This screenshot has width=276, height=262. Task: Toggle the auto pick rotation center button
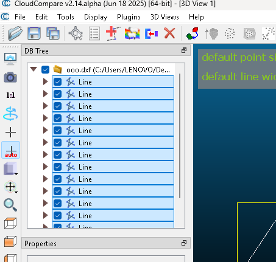pyautogui.click(x=11, y=150)
